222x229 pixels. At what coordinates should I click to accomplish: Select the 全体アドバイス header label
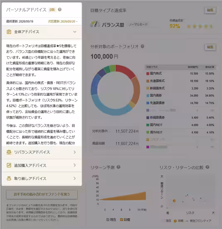pyautogui.click(x=27, y=32)
